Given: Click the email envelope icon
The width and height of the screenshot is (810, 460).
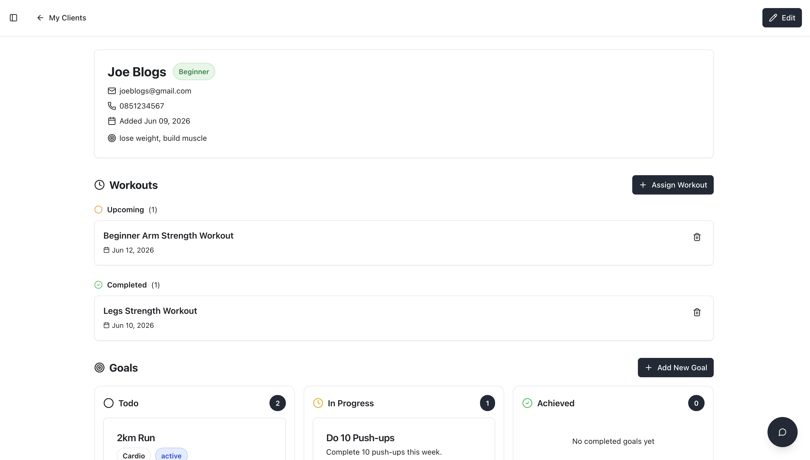Looking at the screenshot, I should tap(112, 91).
